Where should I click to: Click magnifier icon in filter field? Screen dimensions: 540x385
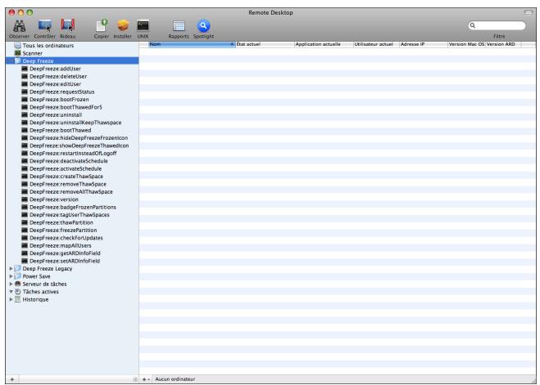473,25
